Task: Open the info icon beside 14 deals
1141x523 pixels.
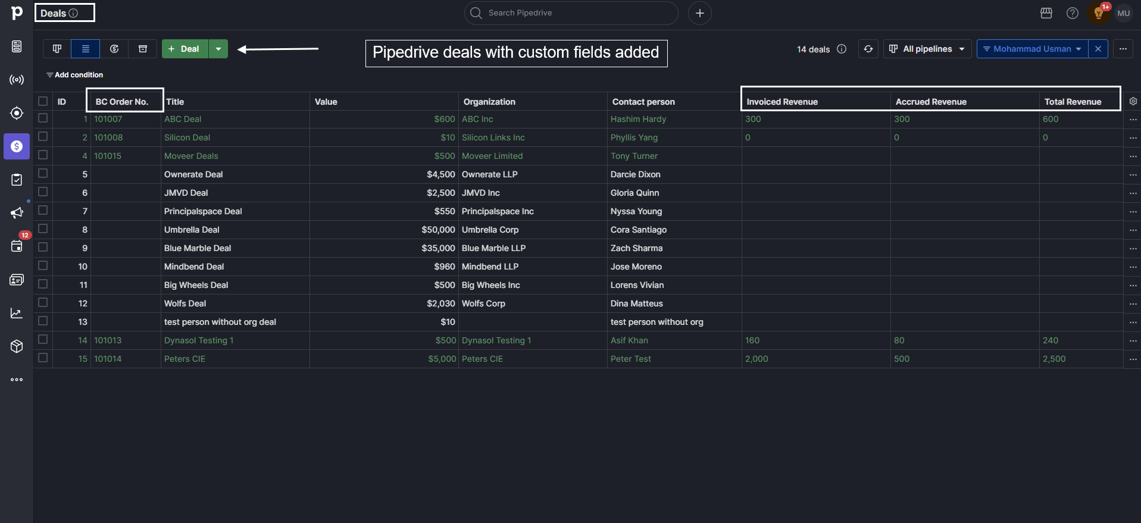Action: click(842, 49)
